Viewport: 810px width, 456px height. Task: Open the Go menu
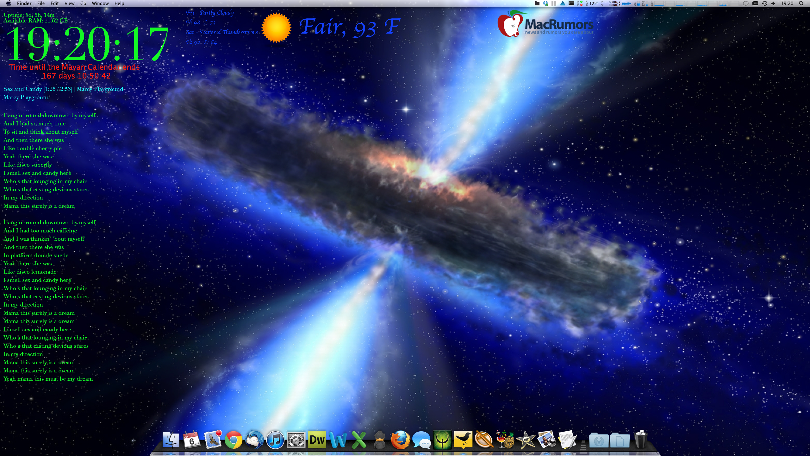click(83, 3)
